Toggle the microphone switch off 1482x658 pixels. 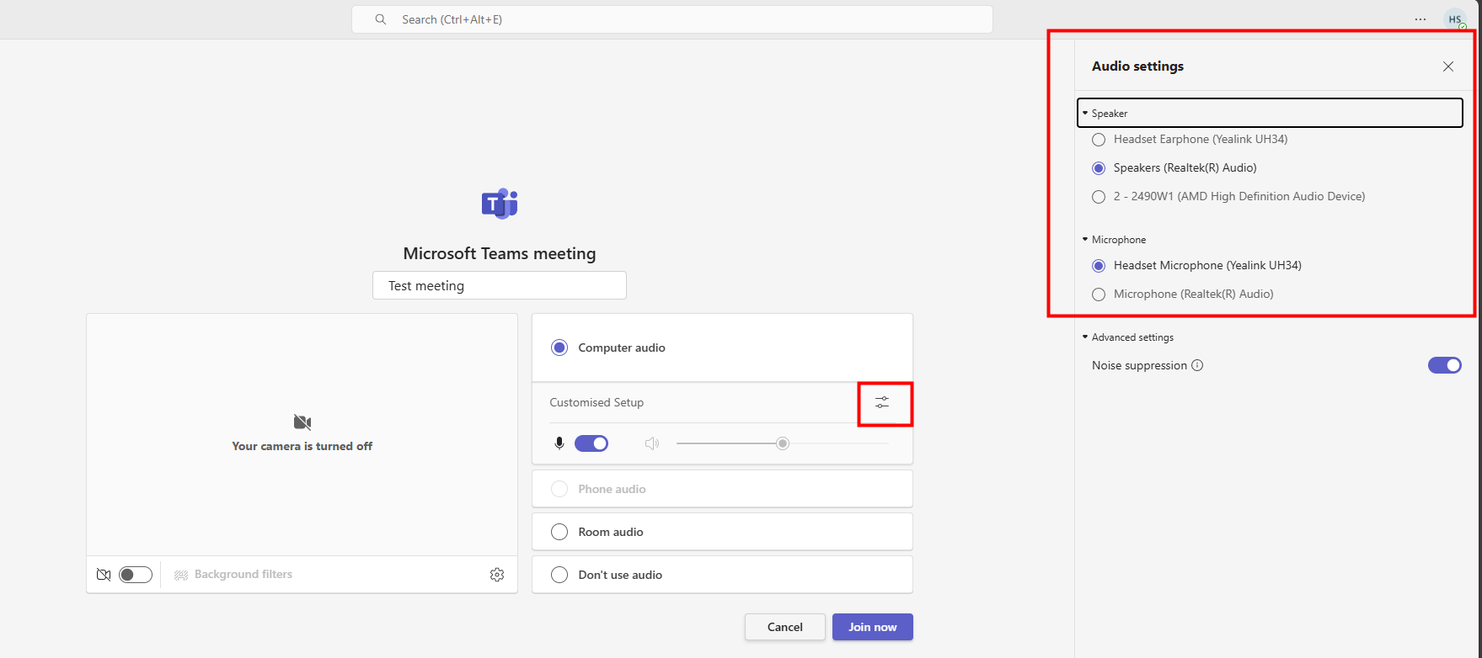[591, 443]
